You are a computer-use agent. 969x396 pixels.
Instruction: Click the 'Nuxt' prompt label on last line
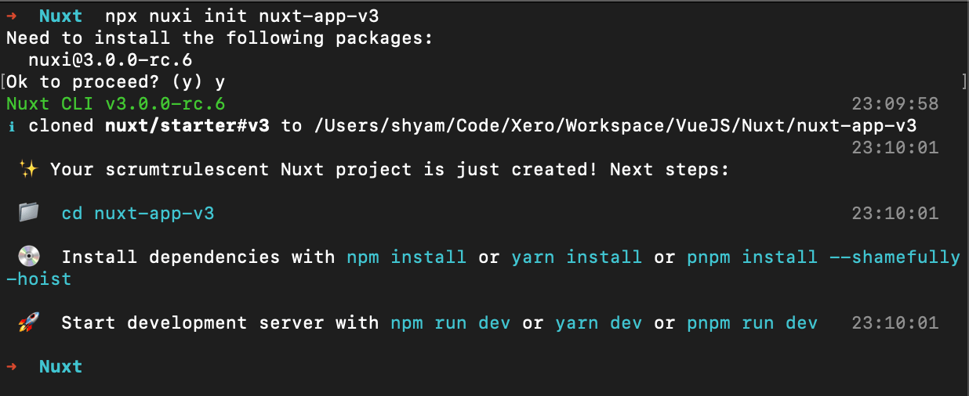pos(61,366)
